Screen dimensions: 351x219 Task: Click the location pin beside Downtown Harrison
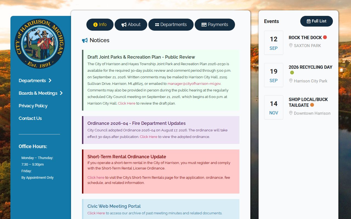coord(291,113)
